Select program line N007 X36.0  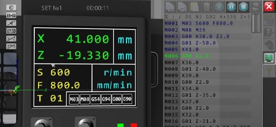click(208, 62)
